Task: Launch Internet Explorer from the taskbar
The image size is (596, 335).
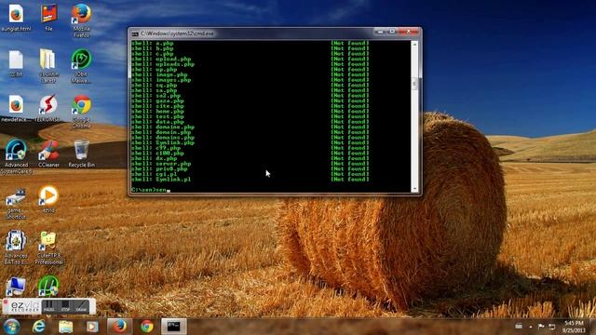Action: point(38,327)
